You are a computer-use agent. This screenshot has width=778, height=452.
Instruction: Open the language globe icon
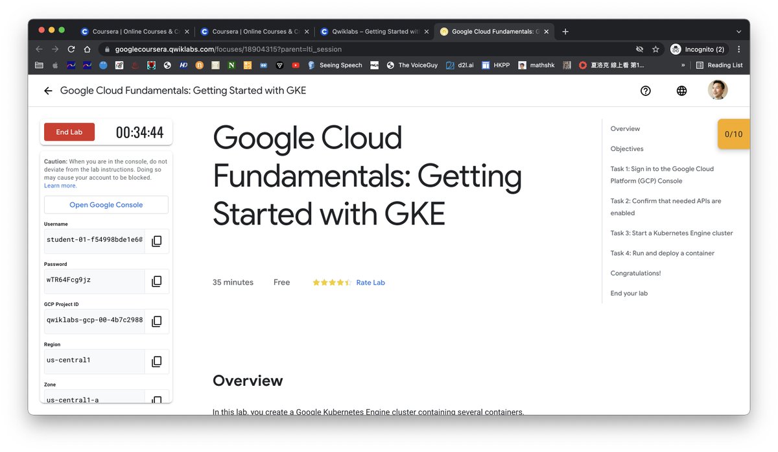pos(681,91)
